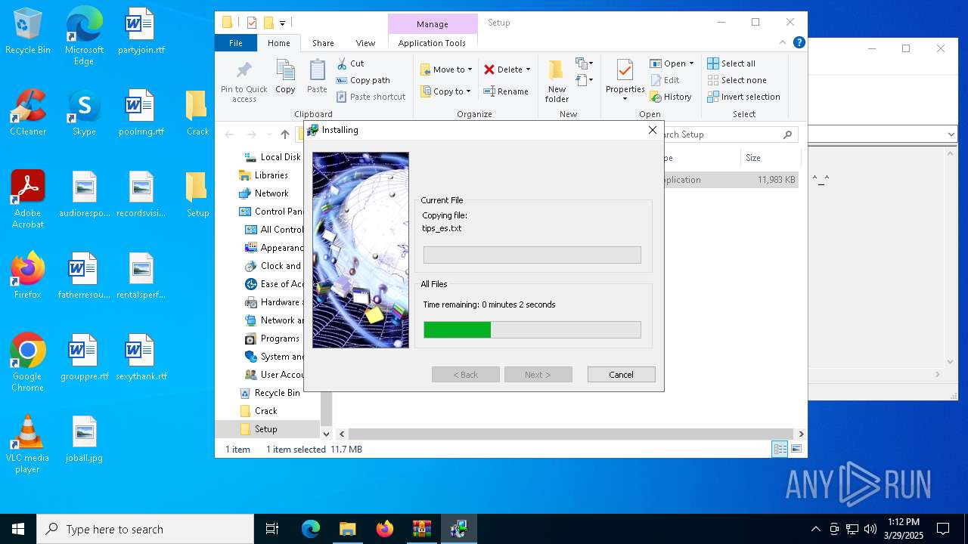Click the New folder icon
Image resolution: width=968 pixels, height=544 pixels.
[x=557, y=81]
